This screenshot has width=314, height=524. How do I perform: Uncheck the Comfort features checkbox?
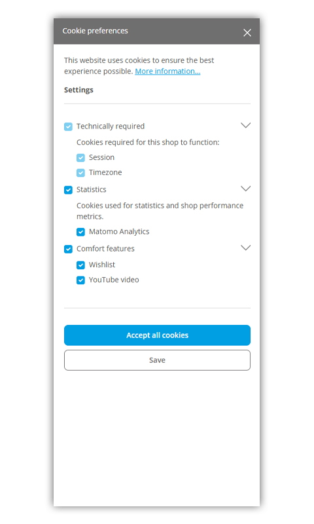pyautogui.click(x=68, y=249)
